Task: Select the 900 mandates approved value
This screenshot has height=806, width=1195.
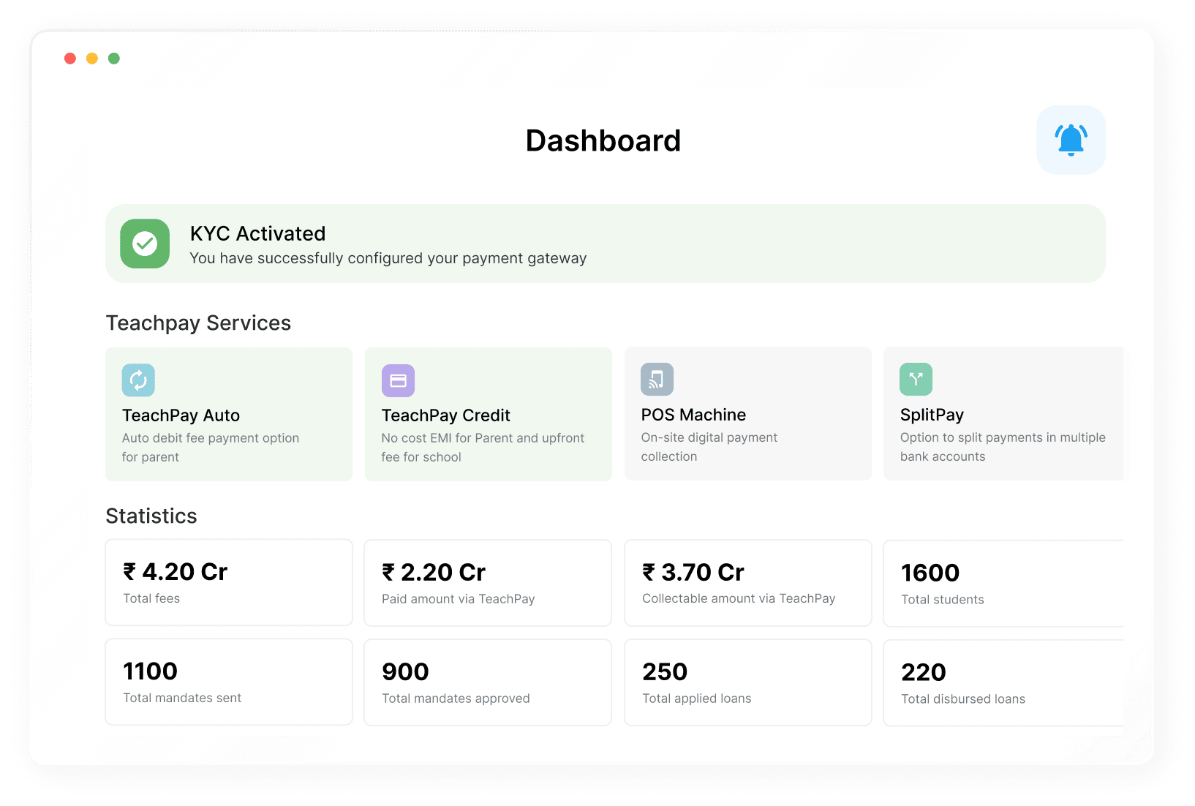Action: [405, 671]
